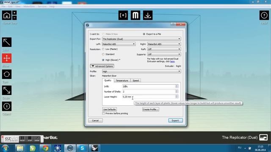This screenshot has height=152, width=271.
Task: Click the Infill stepper arrows
Action: [x=177, y=86]
